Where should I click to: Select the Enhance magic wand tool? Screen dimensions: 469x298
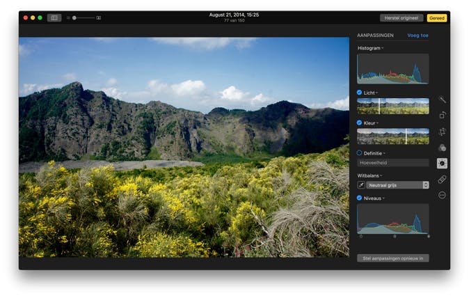(443, 100)
